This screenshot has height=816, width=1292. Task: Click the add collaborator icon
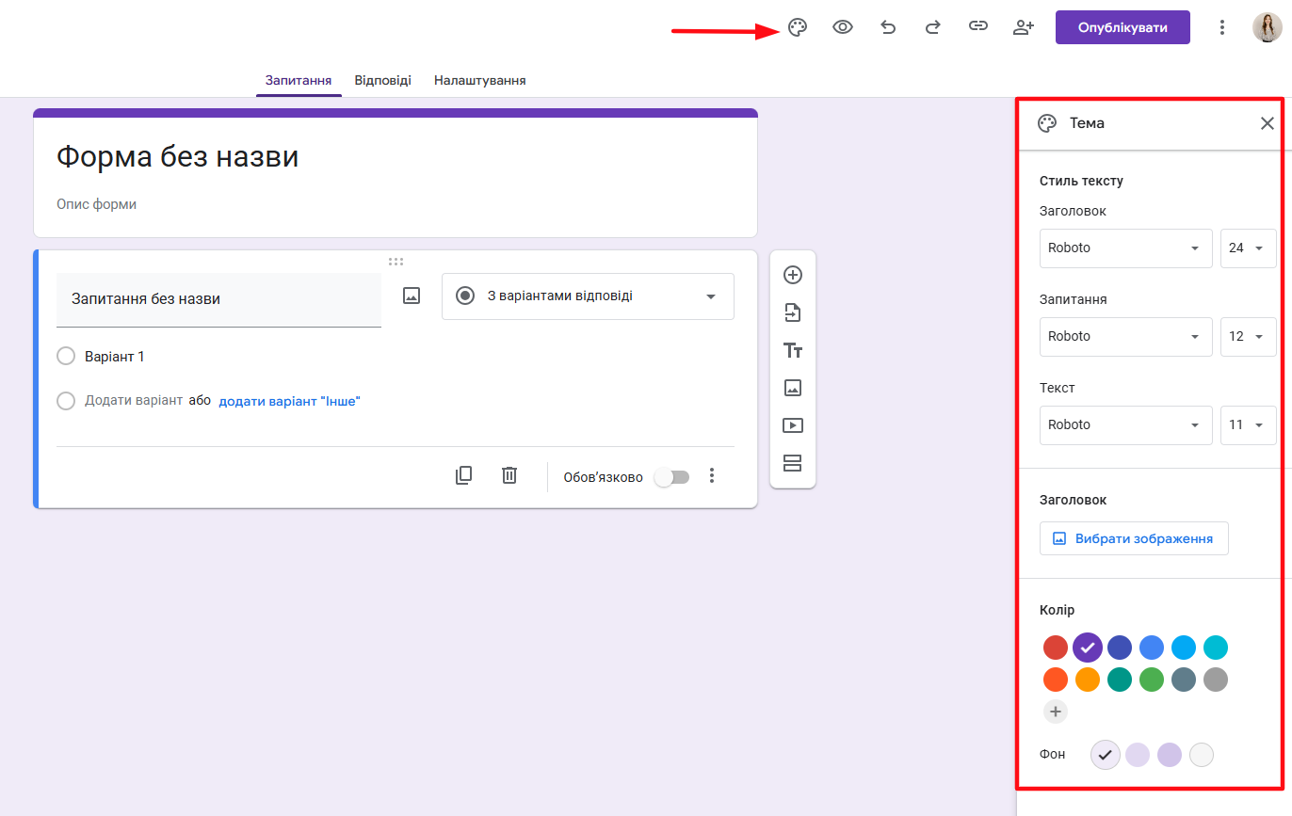point(1023,27)
